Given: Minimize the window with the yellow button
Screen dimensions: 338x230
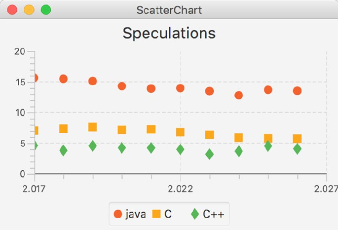Looking at the screenshot, I should pyautogui.click(x=29, y=10).
